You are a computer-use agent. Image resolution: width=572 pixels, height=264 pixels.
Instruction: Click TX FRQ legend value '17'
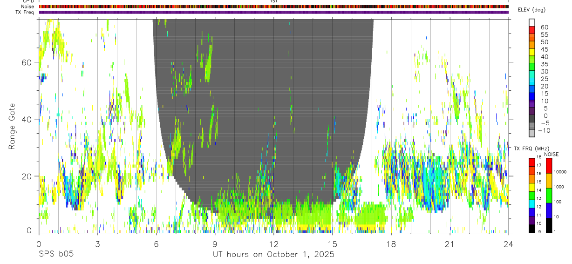coord(539,166)
